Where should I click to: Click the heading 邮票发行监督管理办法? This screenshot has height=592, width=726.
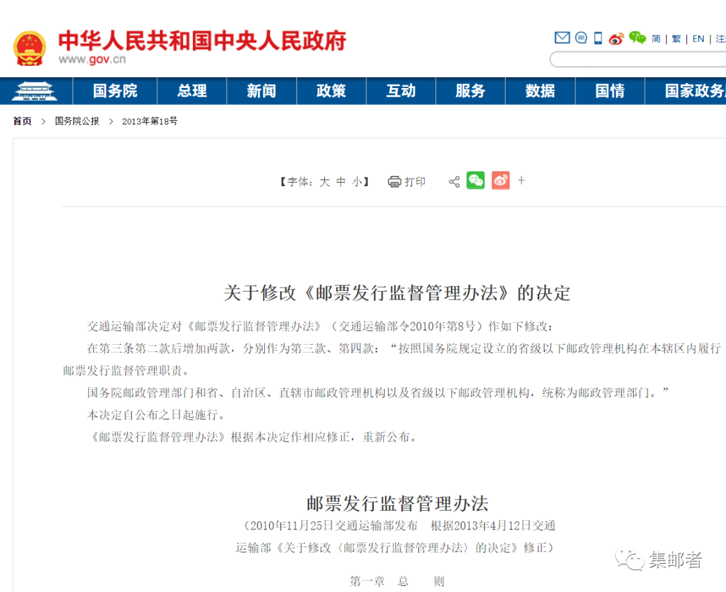click(397, 503)
